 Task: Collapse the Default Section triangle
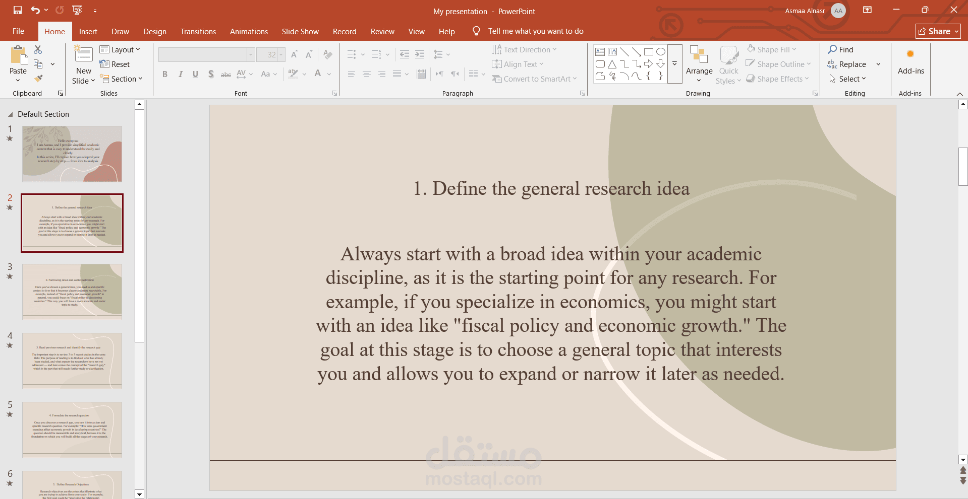(x=10, y=114)
